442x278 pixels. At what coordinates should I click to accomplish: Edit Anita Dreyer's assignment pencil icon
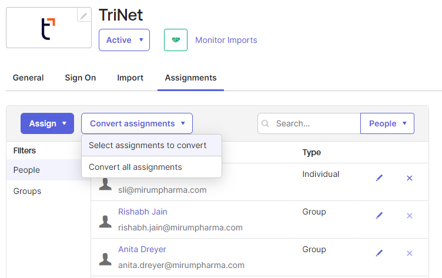(379, 253)
